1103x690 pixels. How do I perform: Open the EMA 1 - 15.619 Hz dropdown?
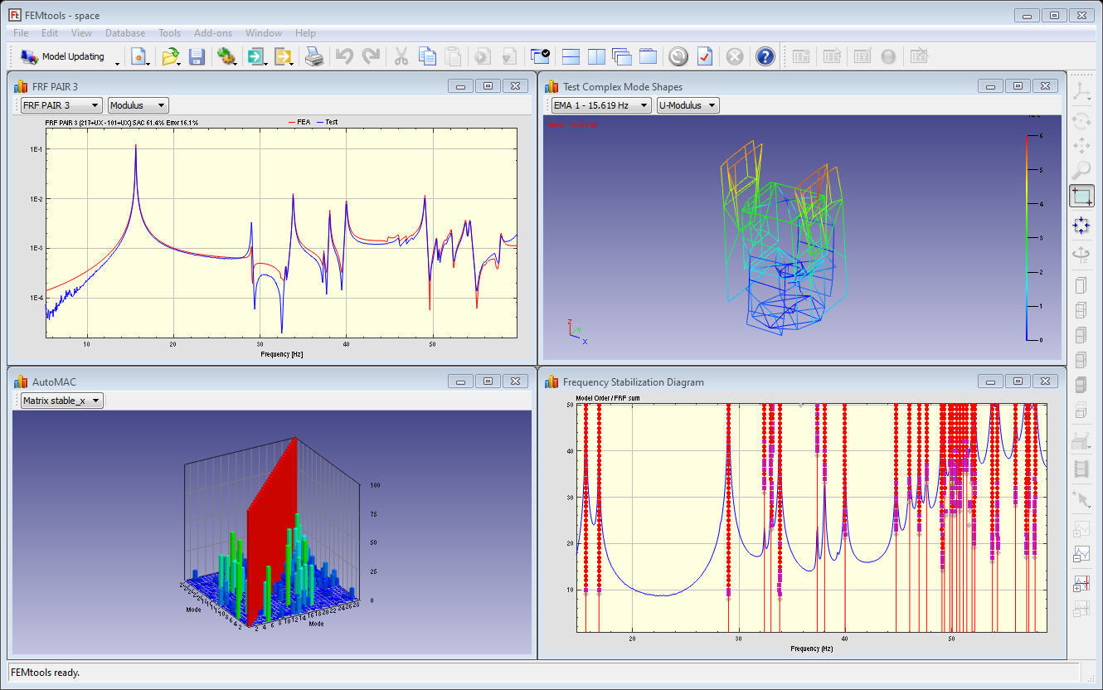click(601, 105)
